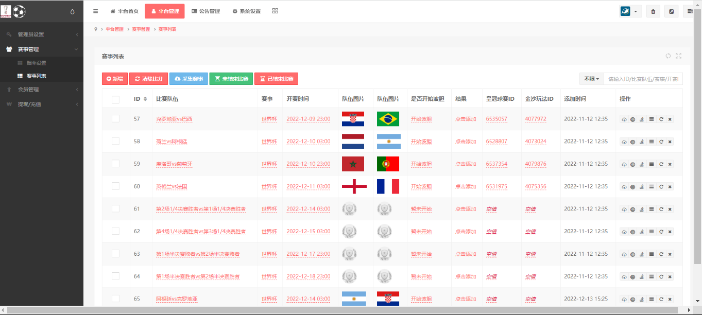Image resolution: width=702 pixels, height=315 pixels.
Task: Click the cloud upload icon for match 59
Action: 624,164
